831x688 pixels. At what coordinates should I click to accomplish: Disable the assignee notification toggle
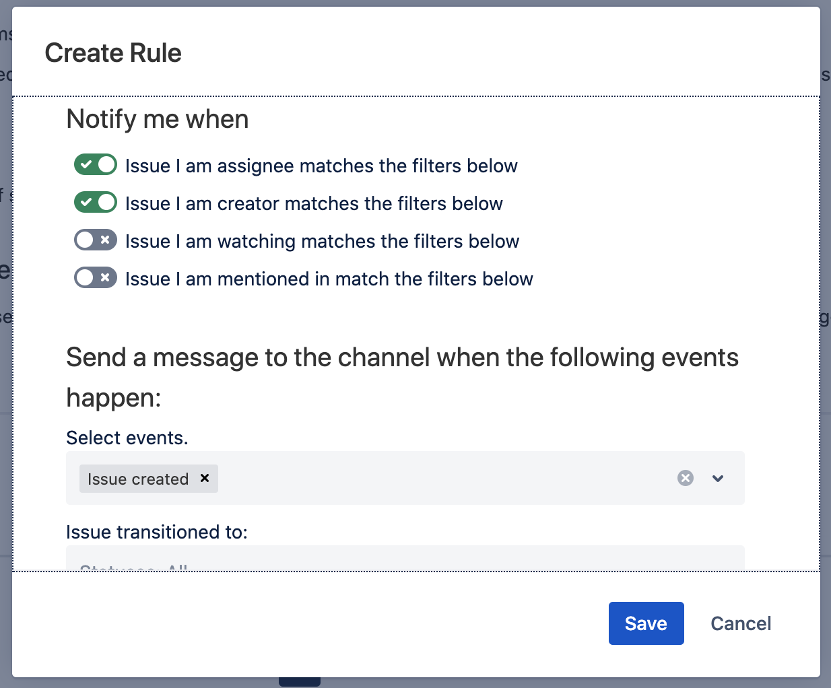[x=95, y=165]
